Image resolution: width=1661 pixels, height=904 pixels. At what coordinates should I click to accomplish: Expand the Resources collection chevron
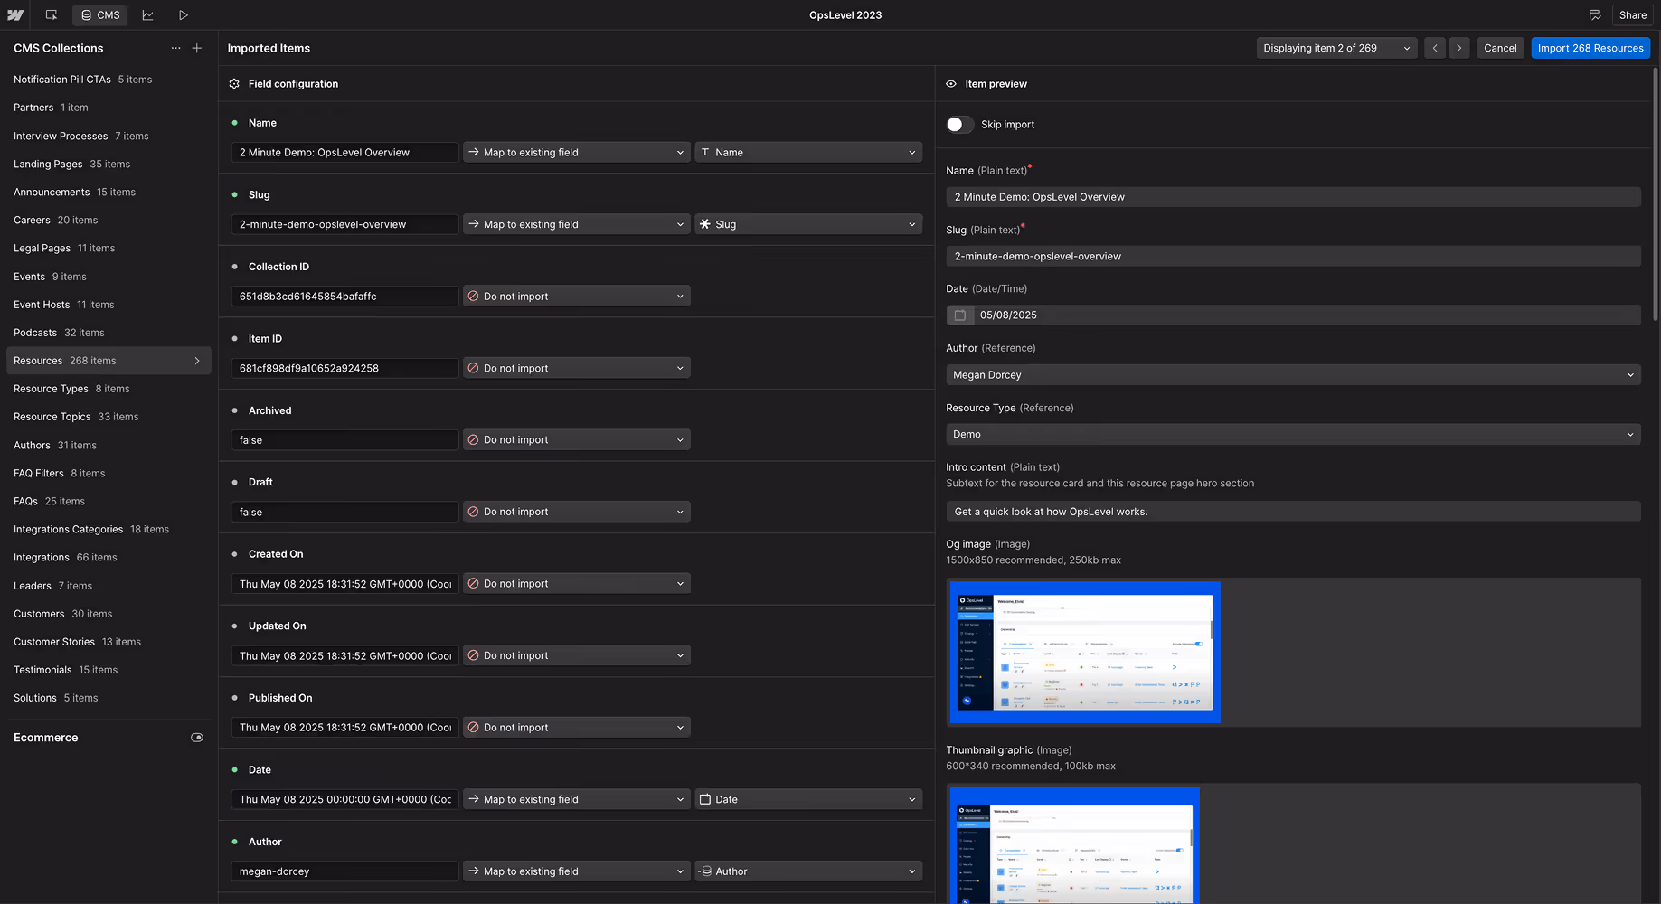[197, 361]
